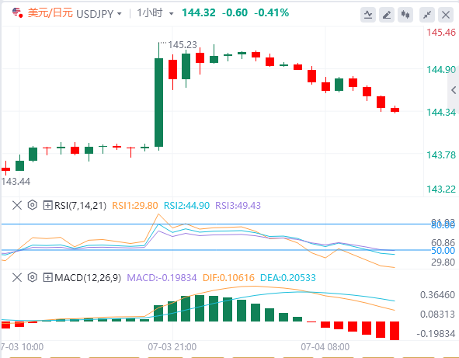Viewport: 459px width, 358px height.
Task: Click the RSI3:49.43 value
Action: pyautogui.click(x=238, y=206)
